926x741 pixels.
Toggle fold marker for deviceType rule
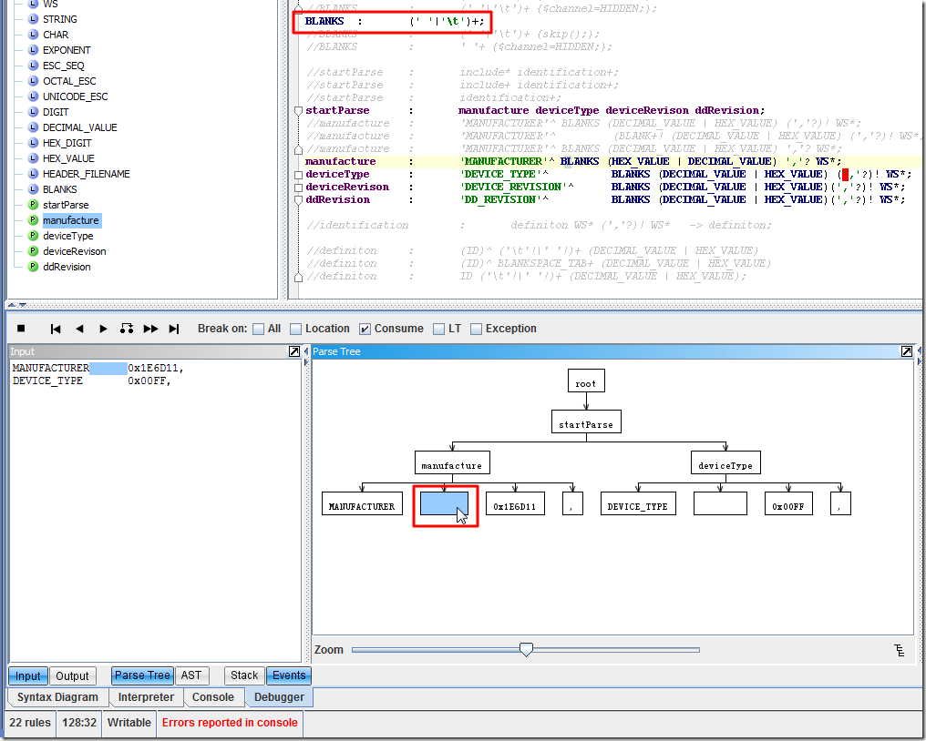pos(299,175)
